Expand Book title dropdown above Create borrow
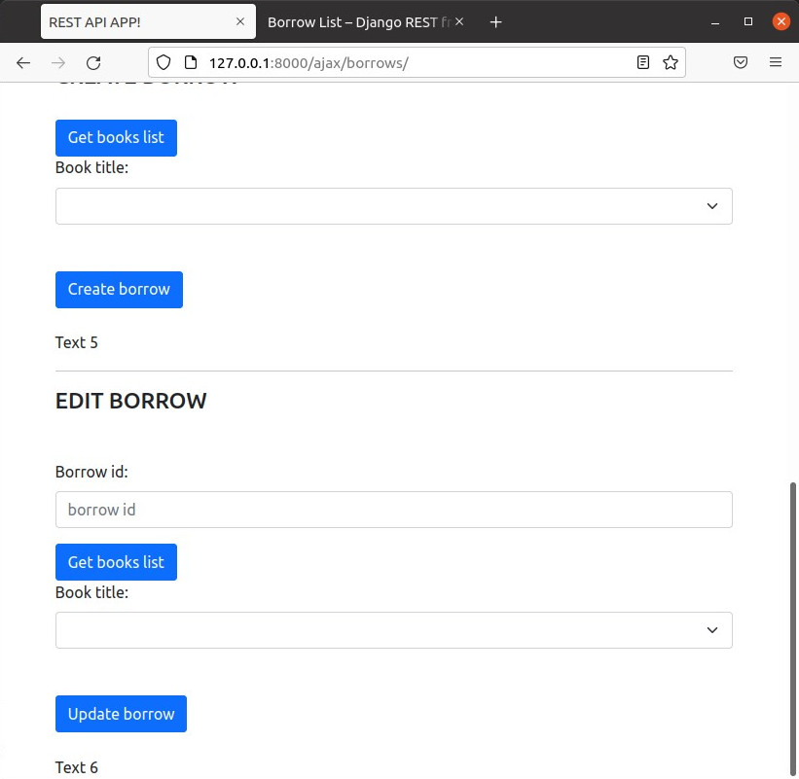This screenshot has height=779, width=799. click(393, 206)
